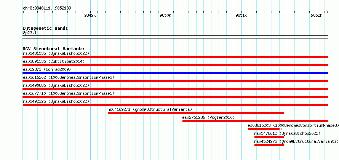Click the esv2761236 (Vogler2010) label
The height and width of the screenshot is (160, 339).
[x=208, y=117]
